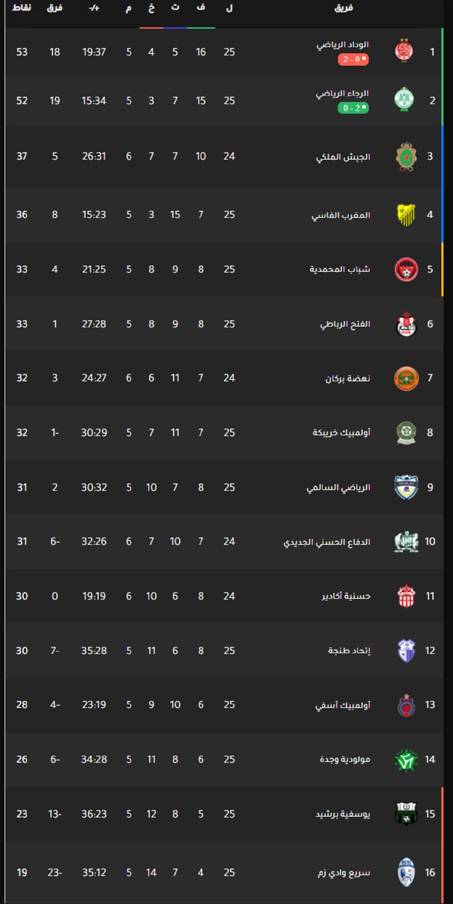The image size is (453, 904).
Task: Click the Wydad Athletic club crest
Action: (x=404, y=51)
